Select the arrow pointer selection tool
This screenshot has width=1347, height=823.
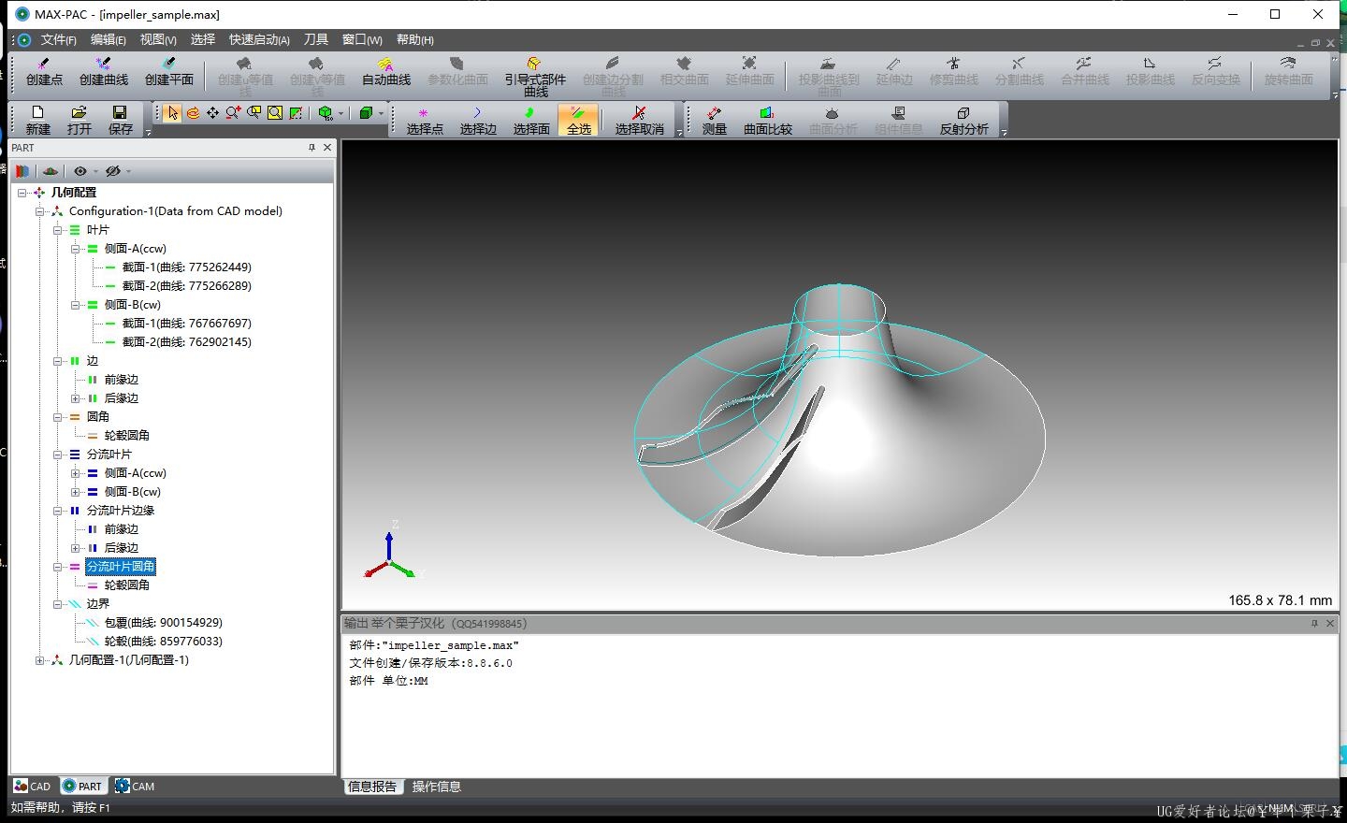172,113
